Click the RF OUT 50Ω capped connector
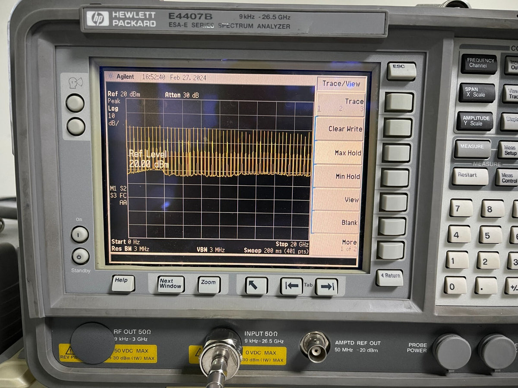Viewport: 518px width, 388px height. tap(92, 344)
